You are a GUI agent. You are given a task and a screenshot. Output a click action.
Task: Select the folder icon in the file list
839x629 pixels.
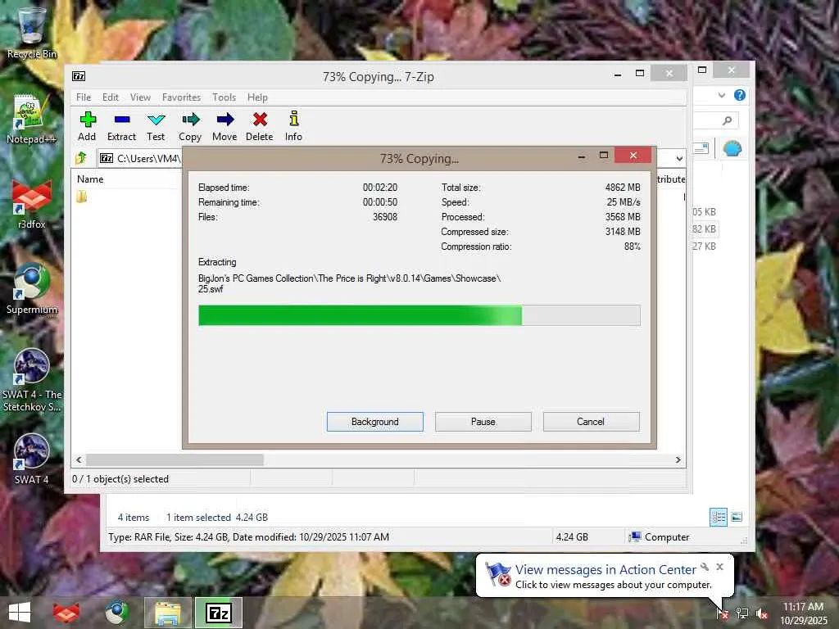(81, 197)
